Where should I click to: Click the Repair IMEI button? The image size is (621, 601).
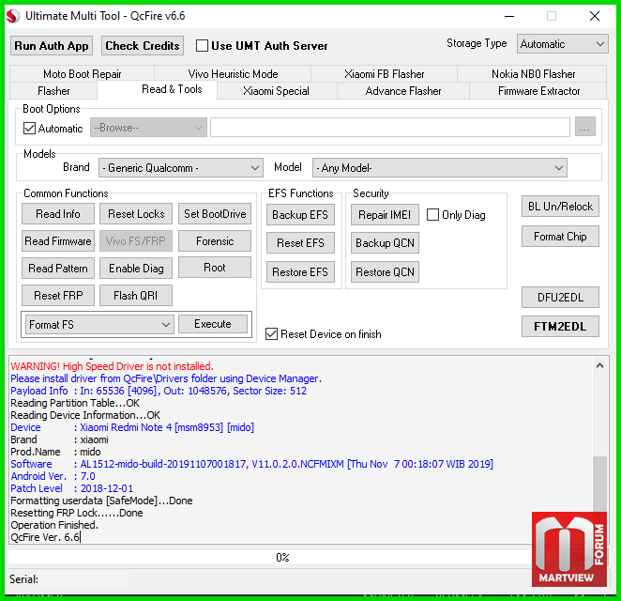[385, 214]
